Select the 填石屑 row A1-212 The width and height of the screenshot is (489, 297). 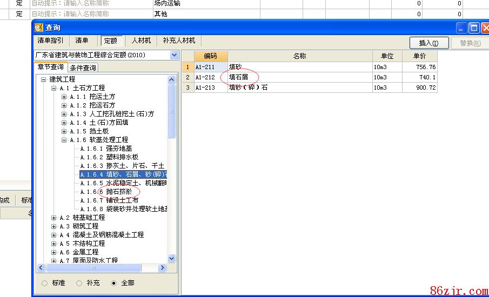238,77
